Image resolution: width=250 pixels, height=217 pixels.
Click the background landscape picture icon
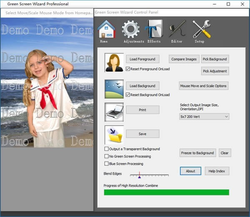[114, 89]
